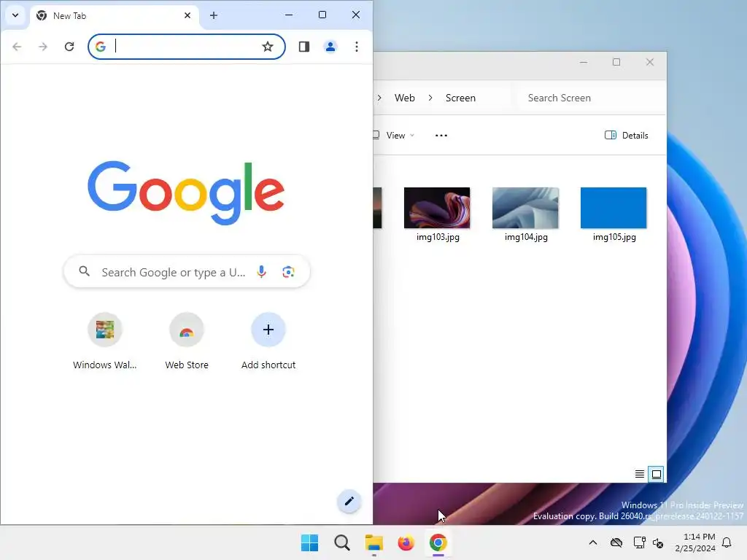747x560 pixels.
Task: Click Chrome taskbar icon
Action: (x=438, y=542)
